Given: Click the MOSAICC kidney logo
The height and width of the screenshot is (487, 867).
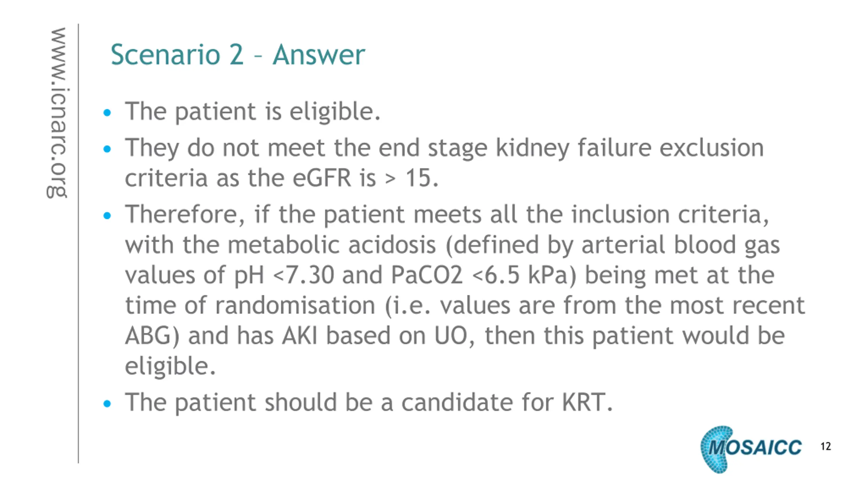Looking at the screenshot, I should click(x=751, y=449).
